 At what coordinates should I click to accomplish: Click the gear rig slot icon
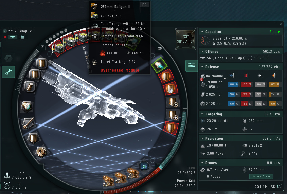click(x=41, y=152)
